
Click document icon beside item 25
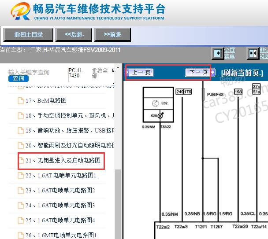[x=21, y=220]
